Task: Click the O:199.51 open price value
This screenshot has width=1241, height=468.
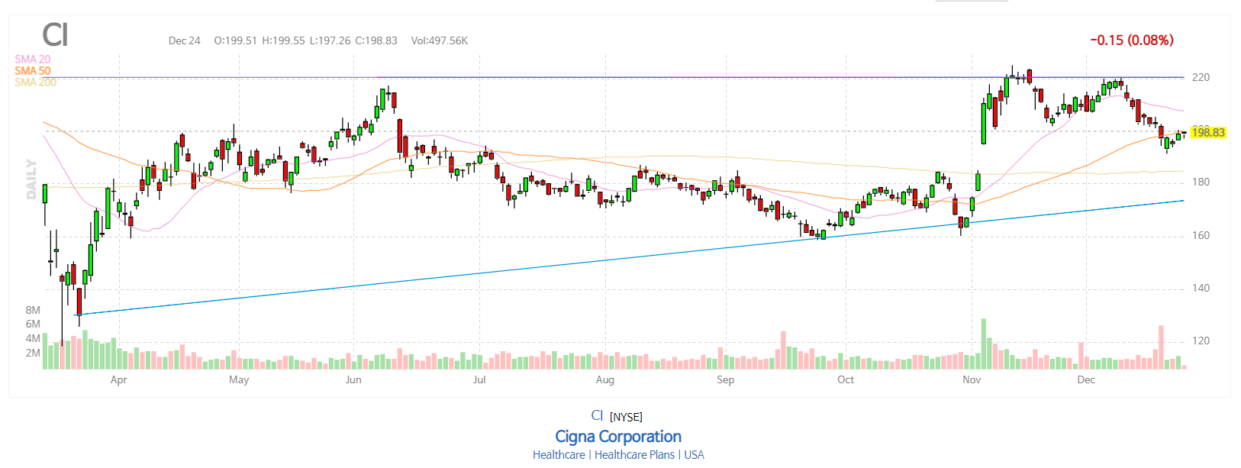Action: 235,40
